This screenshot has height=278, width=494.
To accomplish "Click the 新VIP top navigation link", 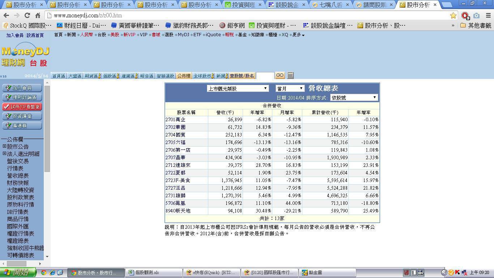I will (x=129, y=35).
